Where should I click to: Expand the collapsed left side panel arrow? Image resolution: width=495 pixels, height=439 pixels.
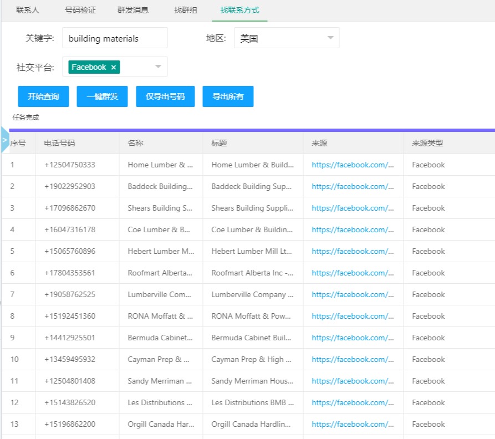click(5, 140)
